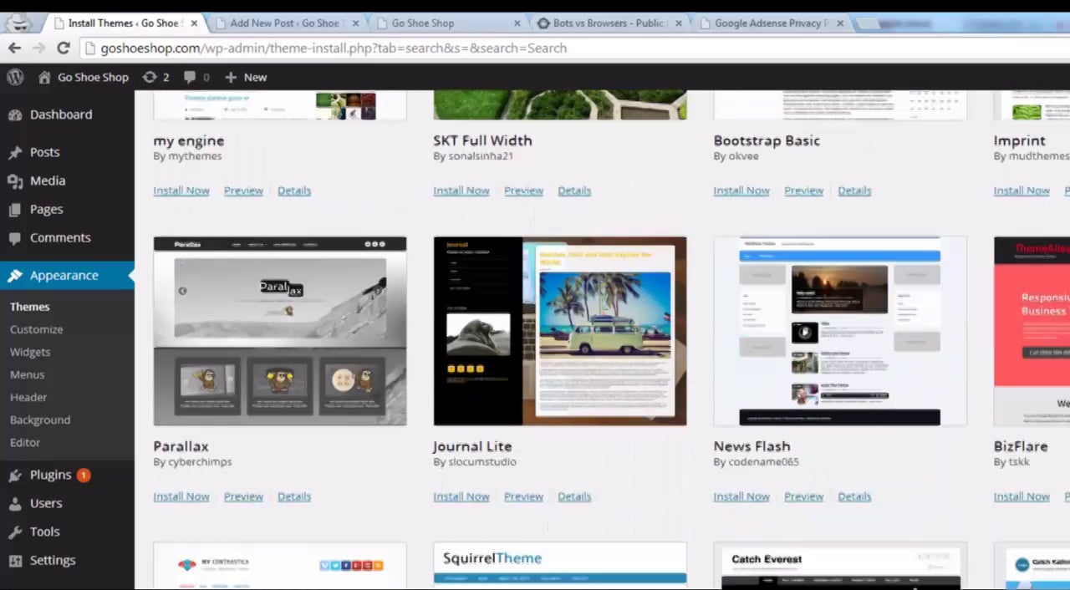Install Now for the Imprint theme

point(1022,191)
